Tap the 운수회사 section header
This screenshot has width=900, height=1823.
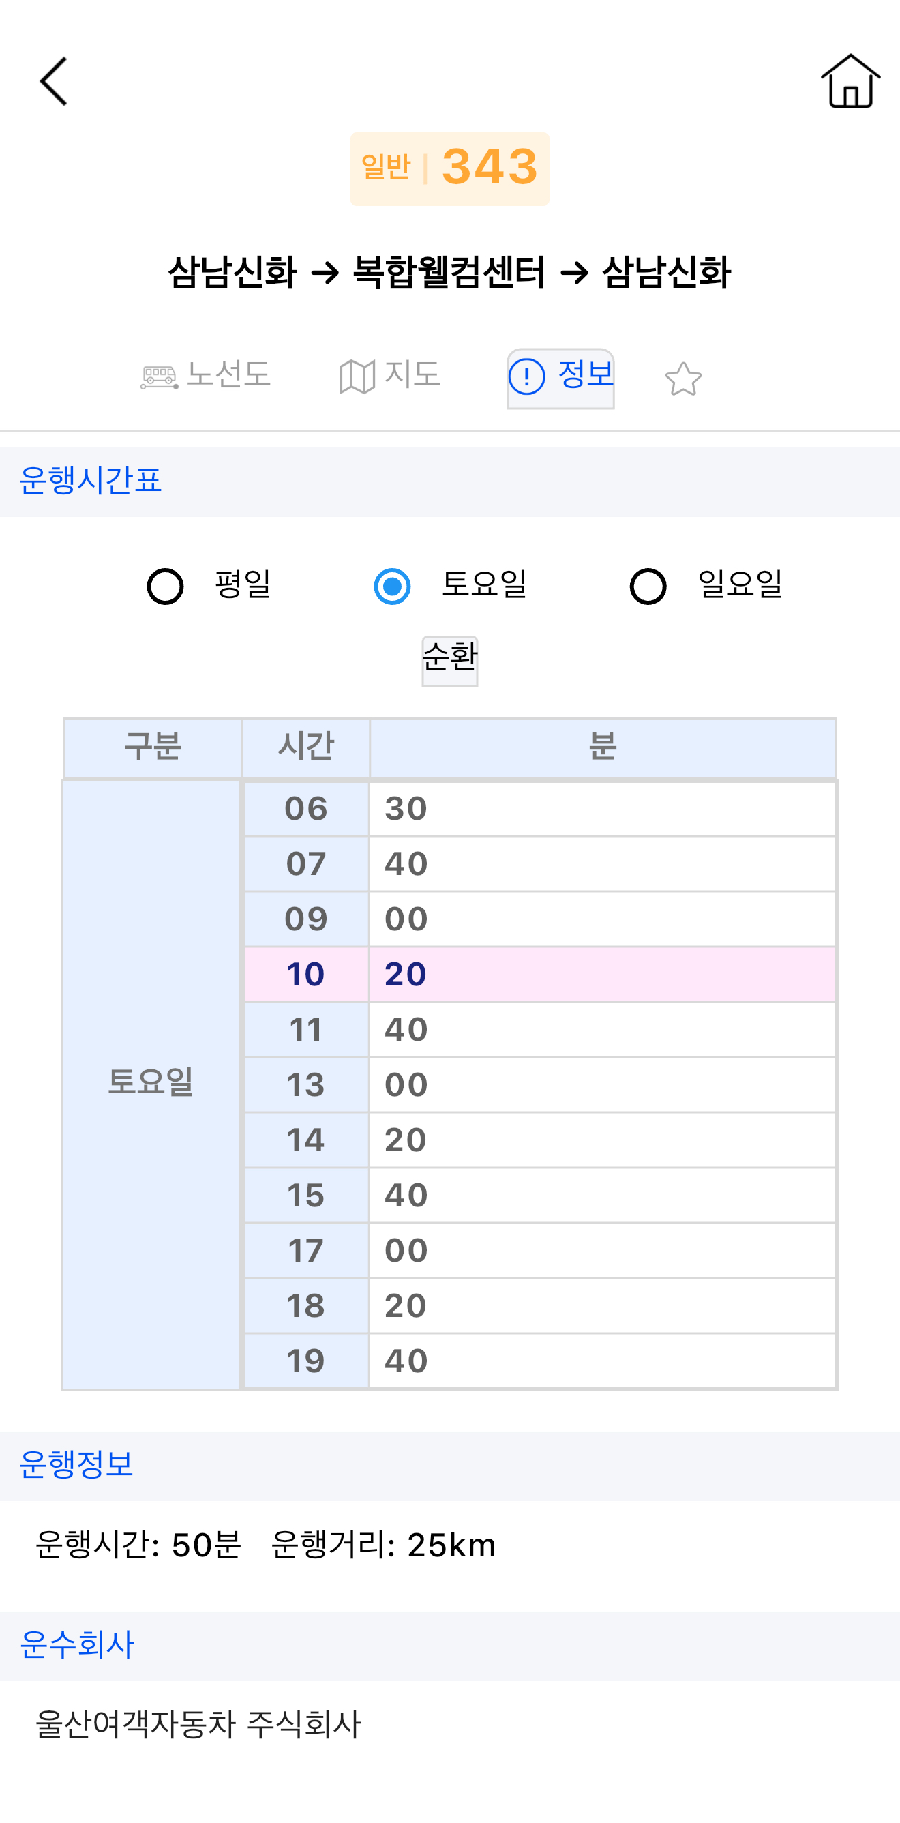(x=76, y=1645)
